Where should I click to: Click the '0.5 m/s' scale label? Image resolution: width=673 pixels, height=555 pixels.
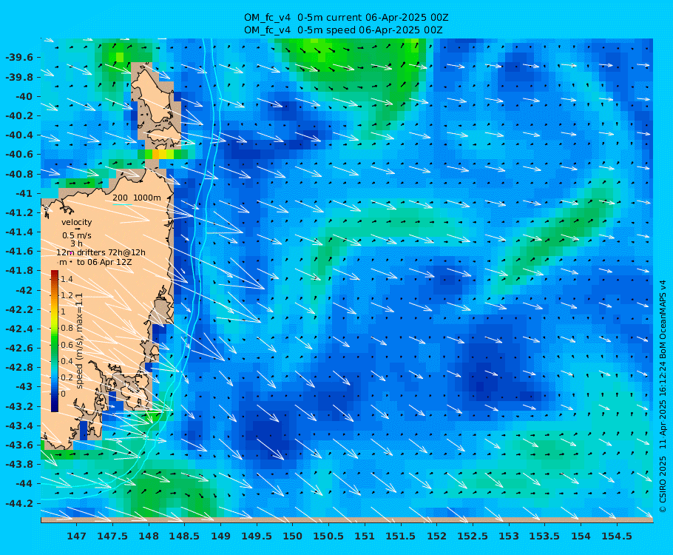76,235
